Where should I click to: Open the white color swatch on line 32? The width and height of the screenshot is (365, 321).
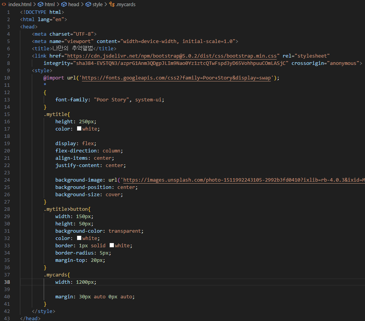(x=79, y=238)
